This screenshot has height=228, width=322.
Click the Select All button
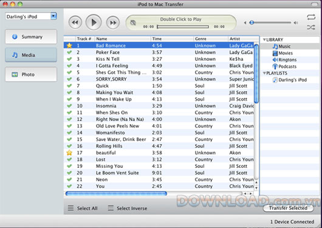pos(83,209)
